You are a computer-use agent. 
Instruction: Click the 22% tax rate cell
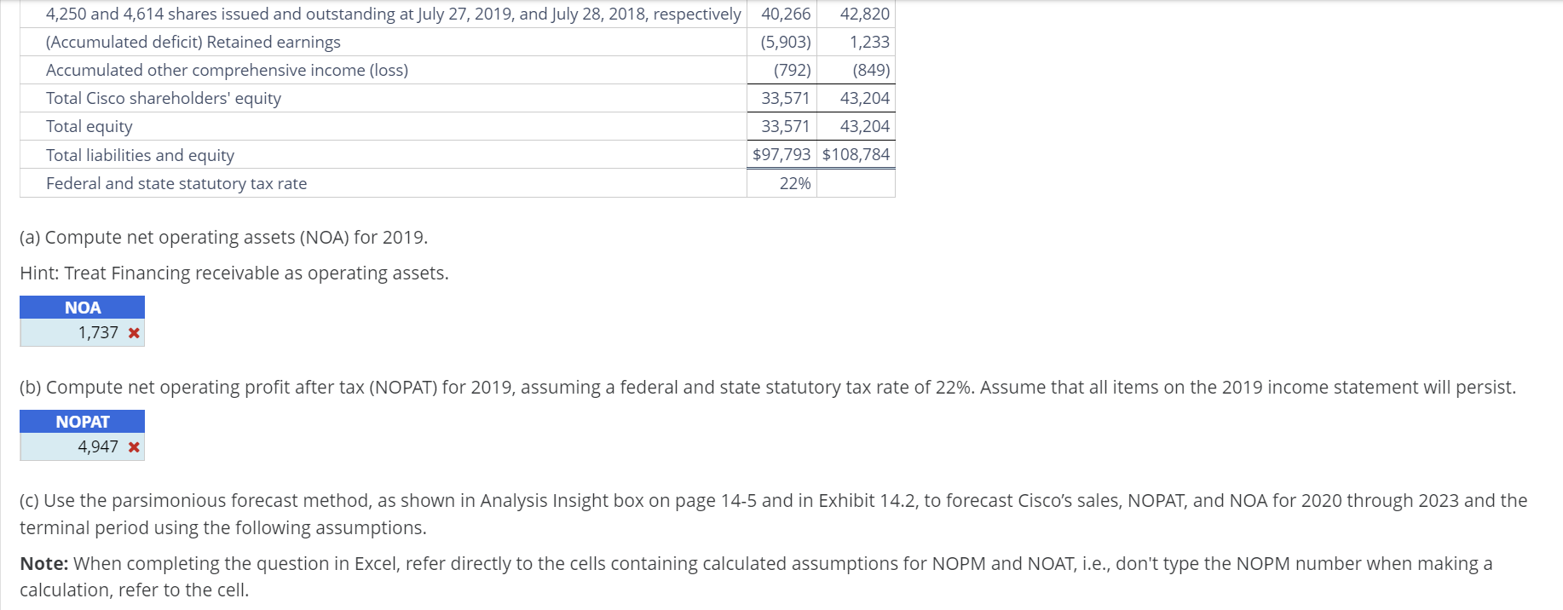pyautogui.click(x=781, y=183)
